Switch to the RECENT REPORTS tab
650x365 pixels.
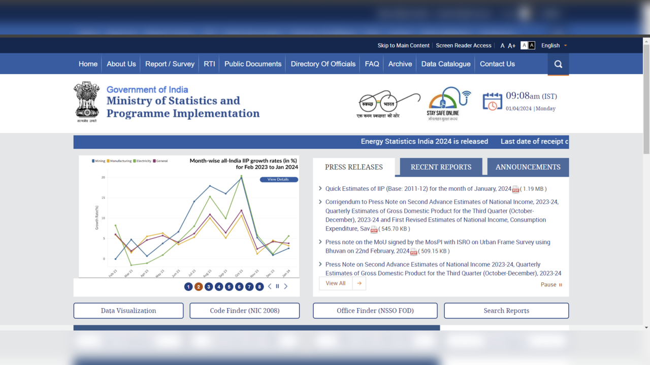coord(440,167)
